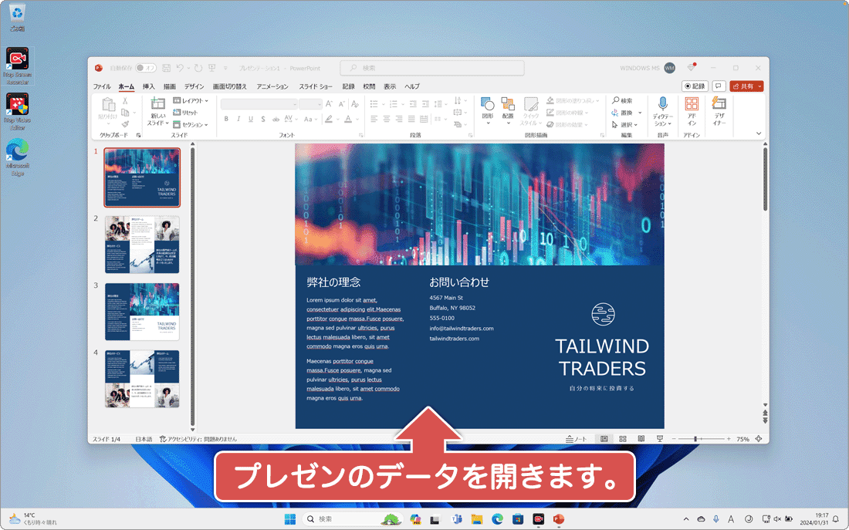Screen dimensions: 849x530
Task: Click the 置換 (Replace) icon
Action: 623,112
